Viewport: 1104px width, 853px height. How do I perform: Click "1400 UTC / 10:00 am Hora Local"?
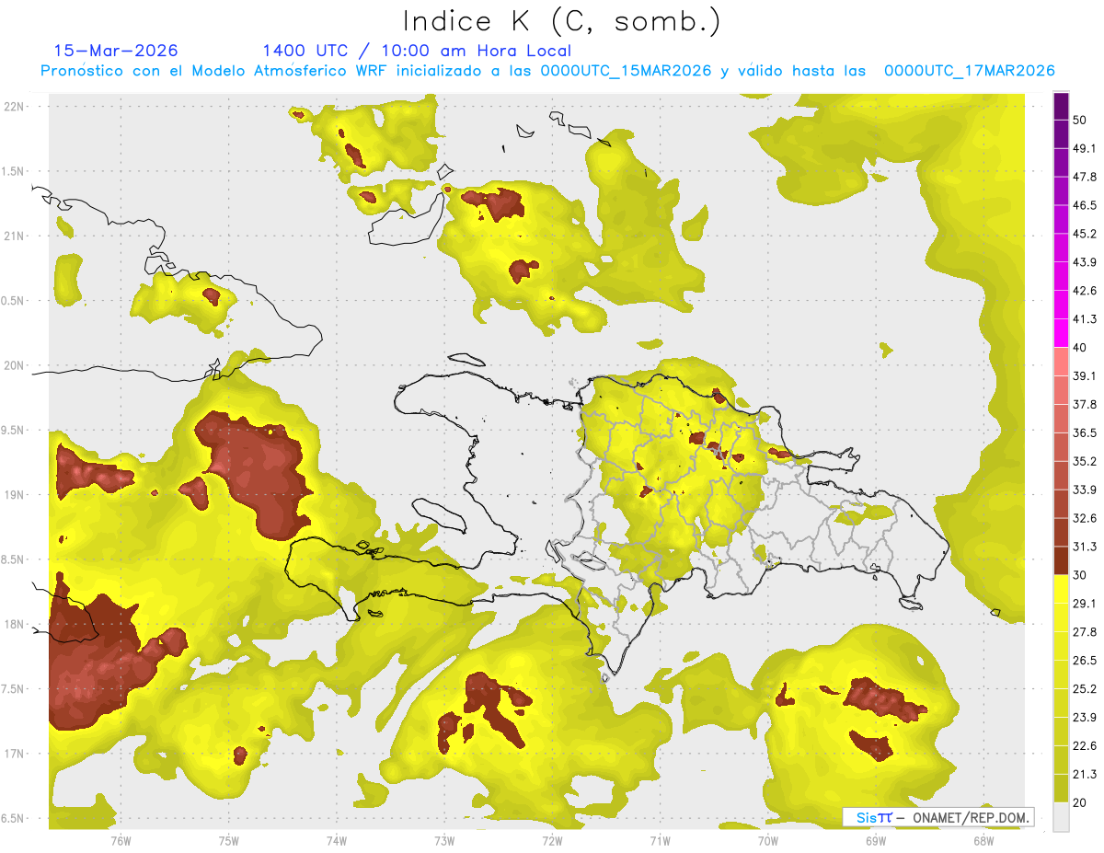(x=417, y=51)
